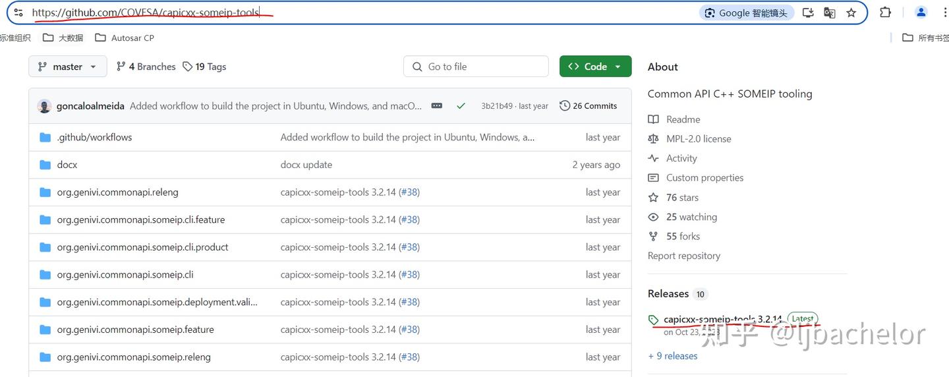This screenshot has width=949, height=377.
Task: Open Chrome's three-dot menu
Action: pos(945,13)
